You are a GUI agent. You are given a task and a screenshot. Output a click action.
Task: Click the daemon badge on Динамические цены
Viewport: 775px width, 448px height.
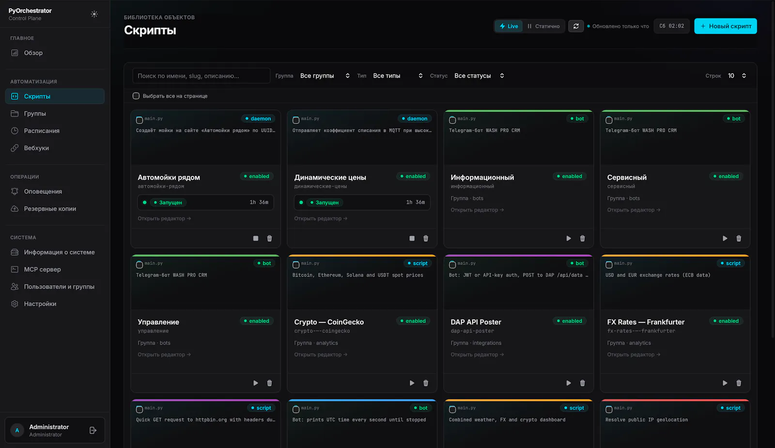(x=414, y=119)
